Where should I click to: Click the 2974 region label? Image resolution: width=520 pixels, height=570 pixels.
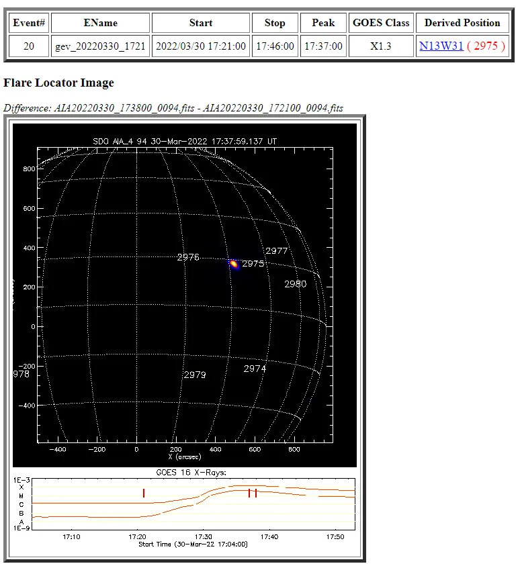(x=255, y=369)
